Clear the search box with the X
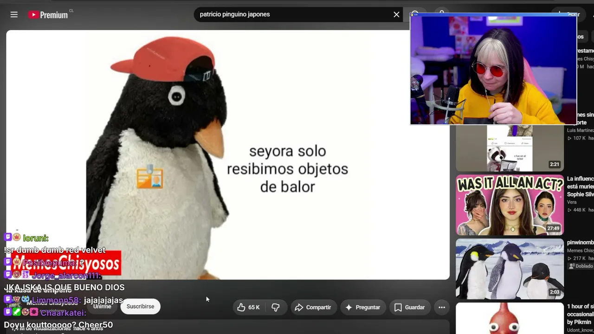This screenshot has height=334, width=594. click(x=396, y=14)
